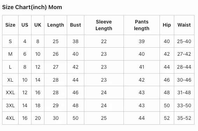Click waist value 33-50
The width and height of the screenshot is (198, 131).
[x=184, y=105]
